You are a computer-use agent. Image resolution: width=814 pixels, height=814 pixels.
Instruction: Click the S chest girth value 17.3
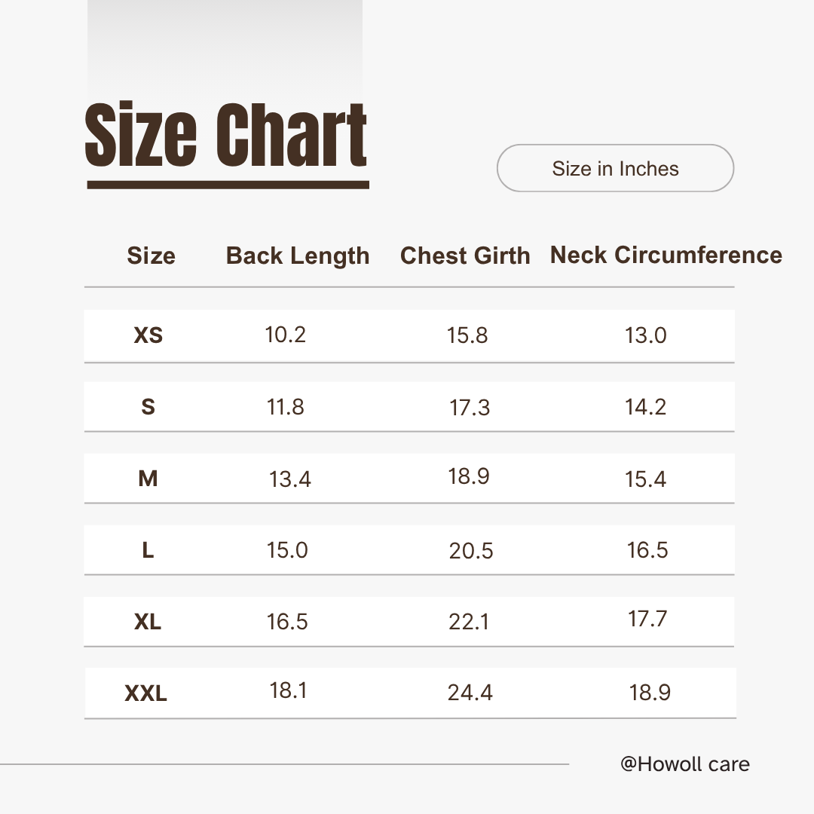click(470, 408)
